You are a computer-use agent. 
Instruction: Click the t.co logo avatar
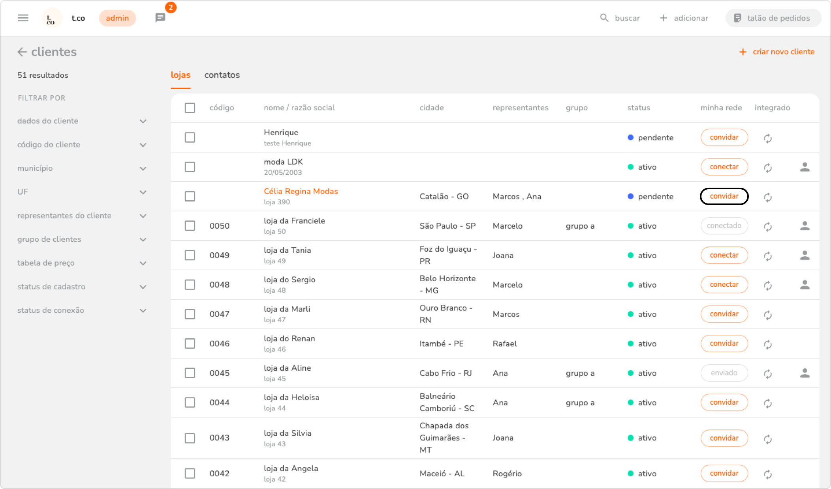51,18
